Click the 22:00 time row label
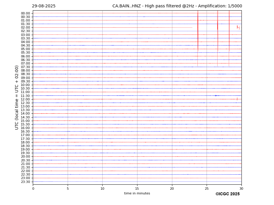274x205 pixels. click(25, 171)
